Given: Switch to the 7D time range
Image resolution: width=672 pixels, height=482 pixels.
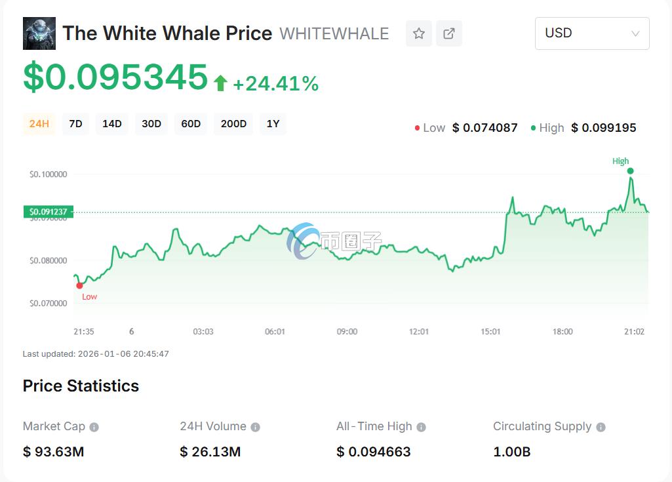Looking at the screenshot, I should 75,124.
